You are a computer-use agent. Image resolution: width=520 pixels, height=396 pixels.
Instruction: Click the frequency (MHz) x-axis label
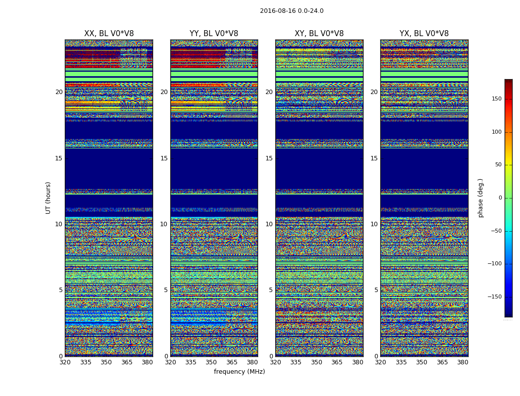click(239, 372)
